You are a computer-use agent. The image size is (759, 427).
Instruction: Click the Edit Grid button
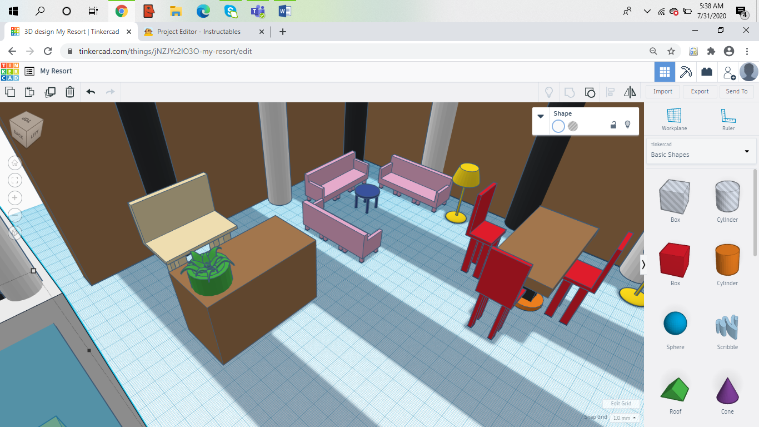click(x=621, y=404)
